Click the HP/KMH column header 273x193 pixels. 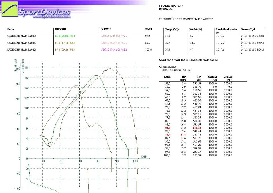coord(61,29)
